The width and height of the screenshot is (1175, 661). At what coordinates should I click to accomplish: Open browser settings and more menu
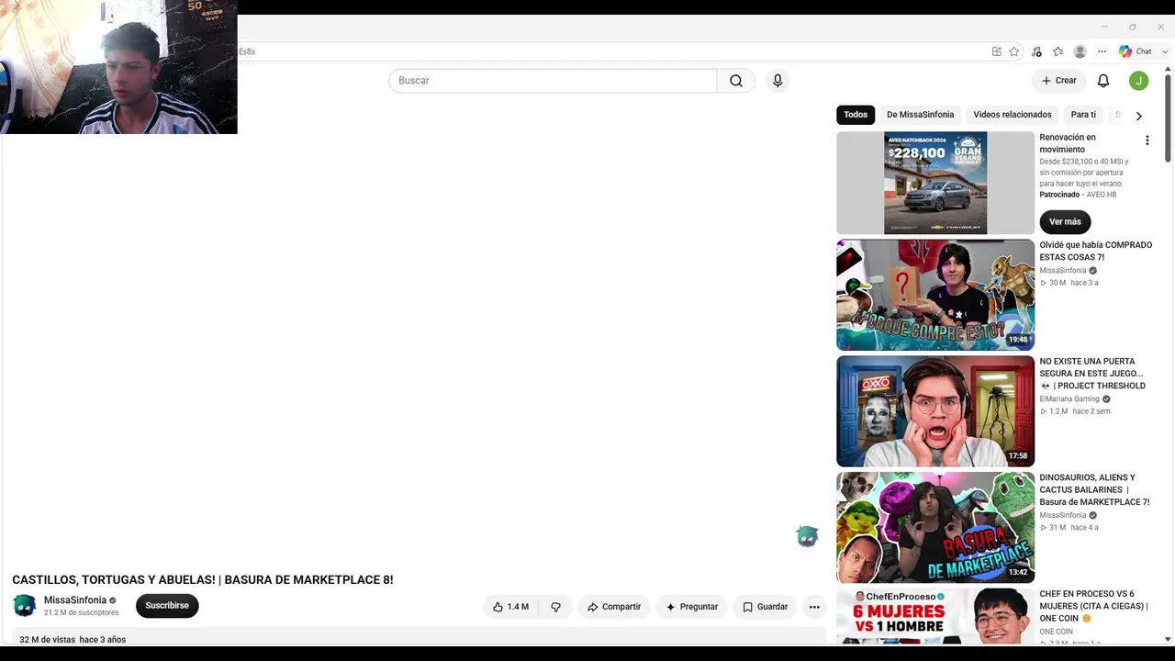1102,51
